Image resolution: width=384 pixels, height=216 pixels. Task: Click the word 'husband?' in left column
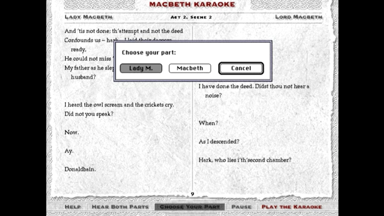(83, 77)
